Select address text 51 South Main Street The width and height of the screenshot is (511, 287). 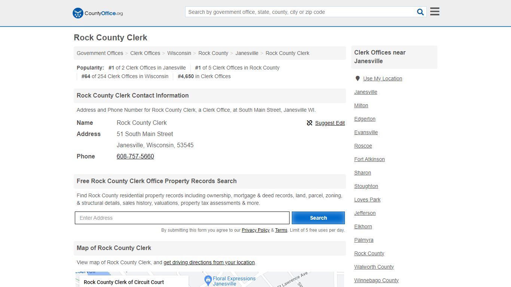pos(145,134)
